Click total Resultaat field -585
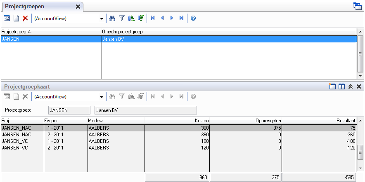This screenshot has height=182, width=365. (x=319, y=177)
